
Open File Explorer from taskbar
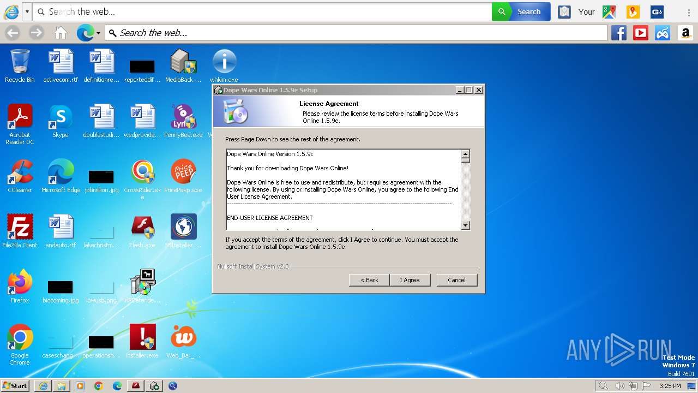[62, 386]
